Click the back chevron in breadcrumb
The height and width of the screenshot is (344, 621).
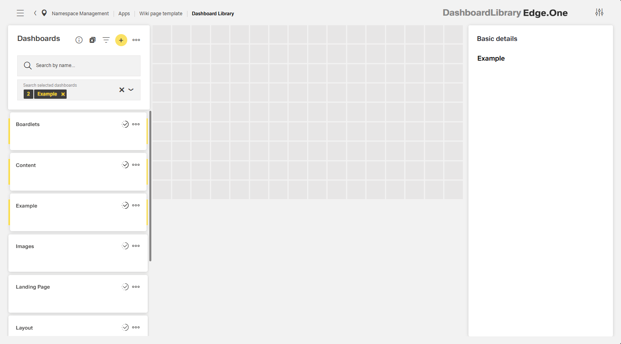(x=35, y=13)
